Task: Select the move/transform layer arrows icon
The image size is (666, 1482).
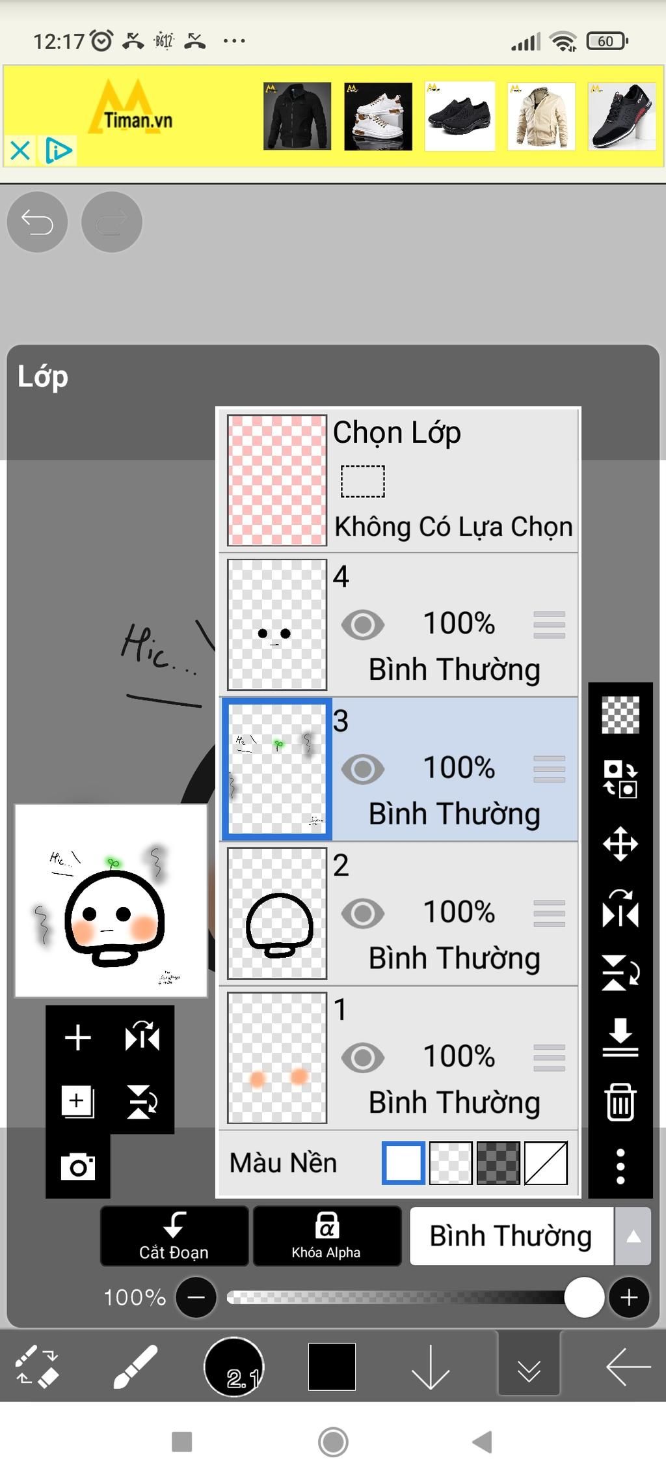Action: [x=620, y=844]
